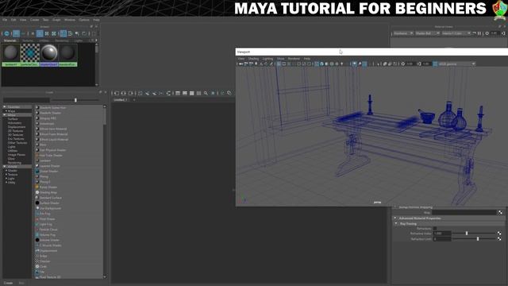Image resolution: width=508 pixels, height=286 pixels.
Task: Switch to the Textures tab in Browser
Action: tap(28, 41)
